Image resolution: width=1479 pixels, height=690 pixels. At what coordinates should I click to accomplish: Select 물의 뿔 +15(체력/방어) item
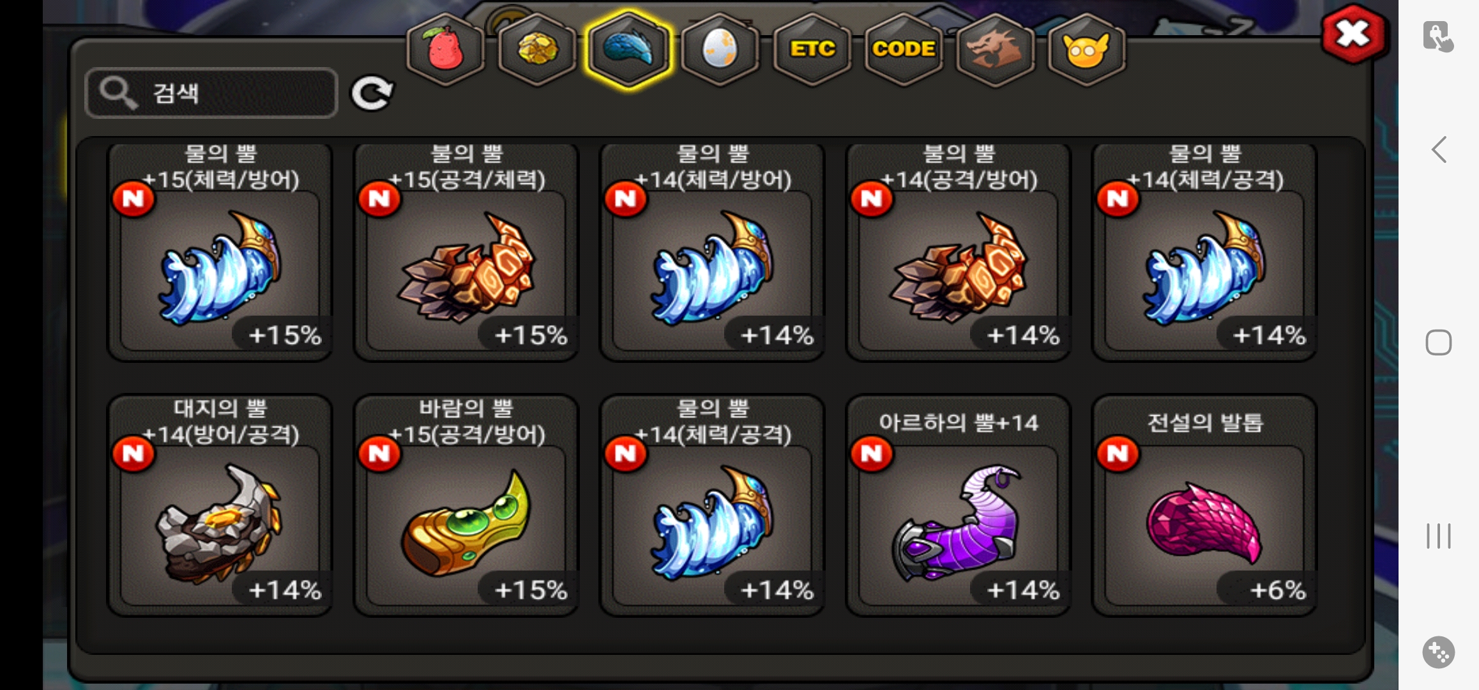(x=220, y=251)
